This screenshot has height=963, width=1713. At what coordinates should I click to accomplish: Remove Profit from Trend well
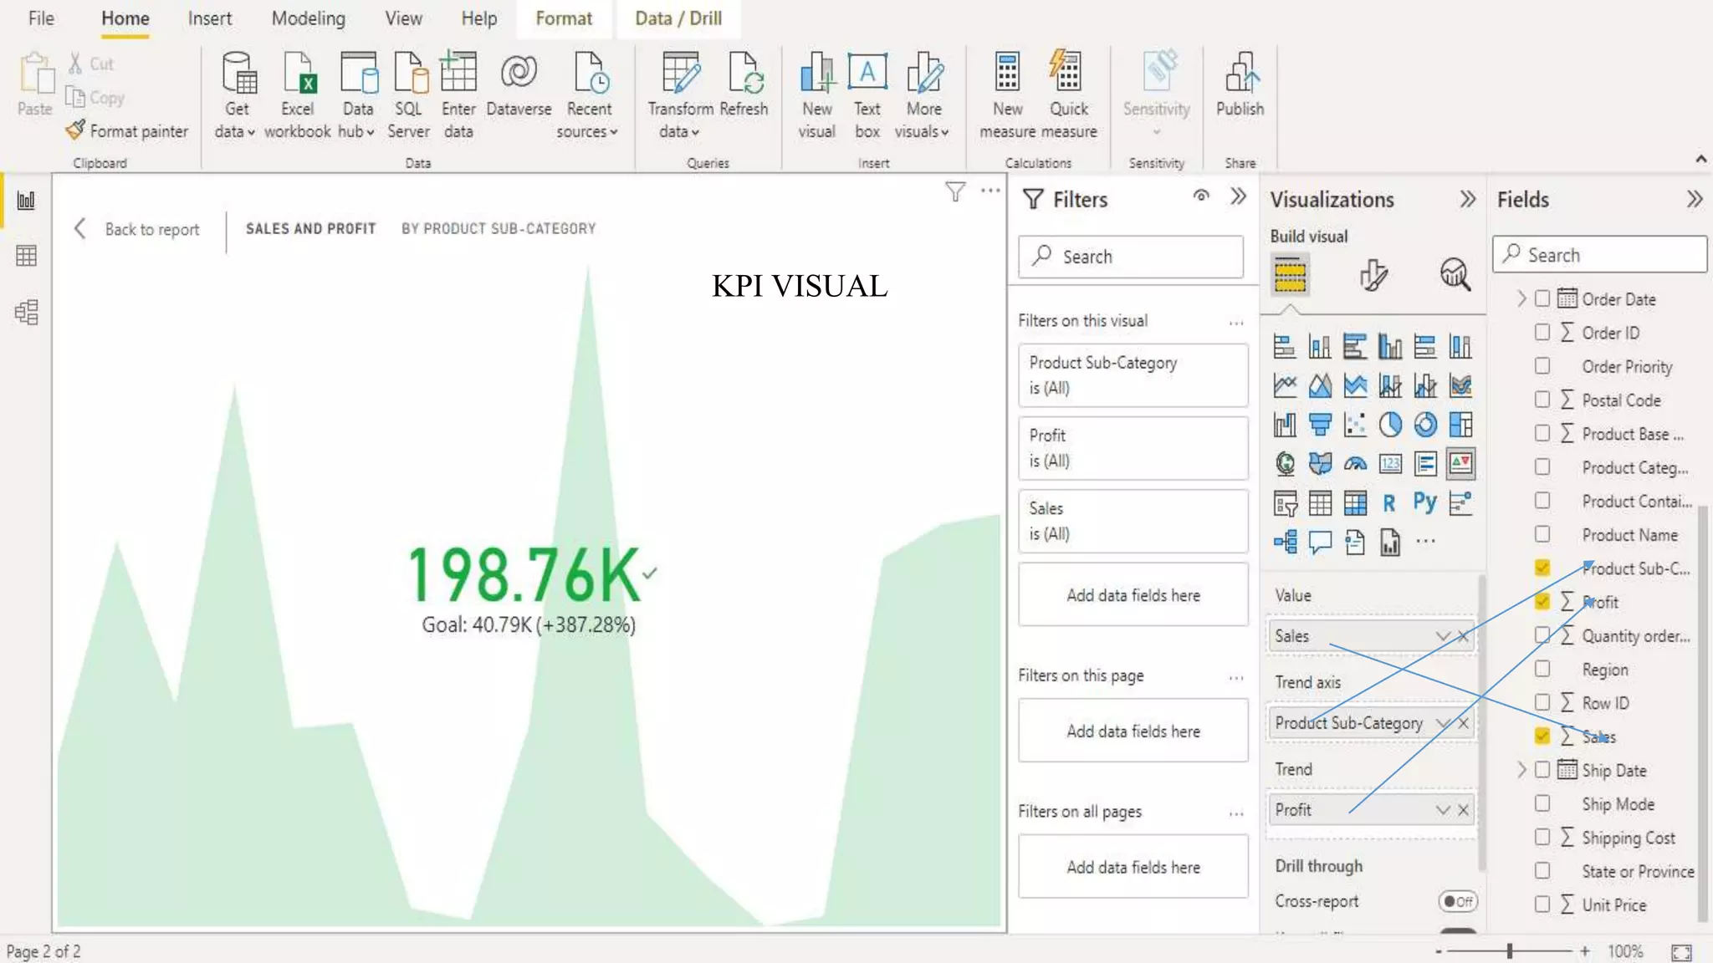[1463, 810]
